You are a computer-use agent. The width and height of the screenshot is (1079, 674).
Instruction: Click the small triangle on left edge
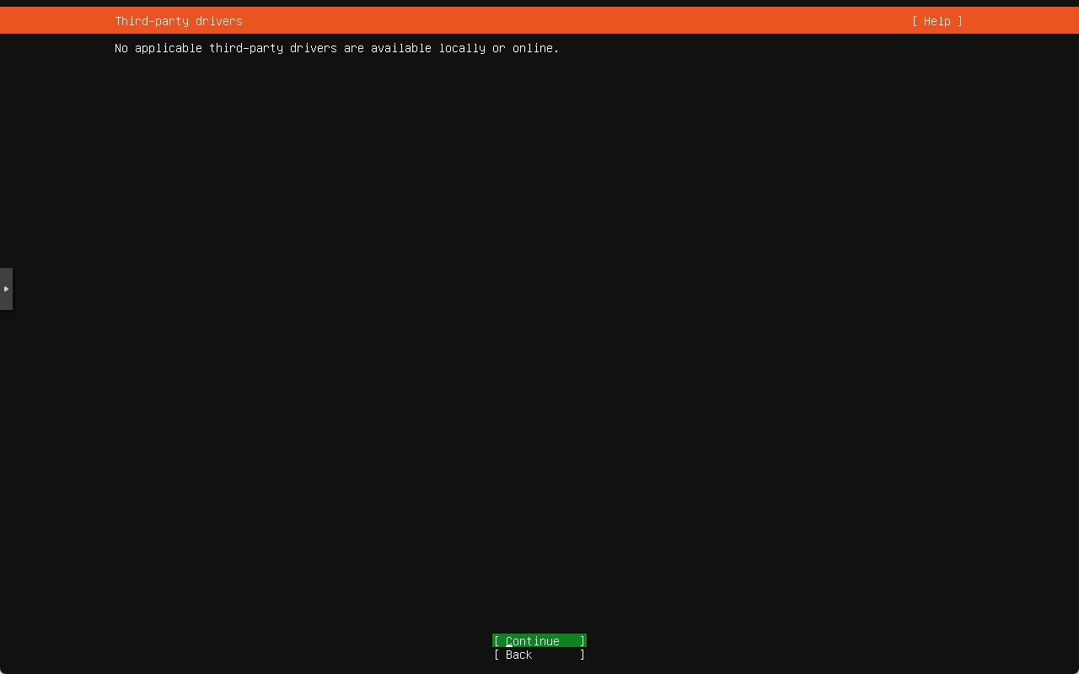pos(6,289)
